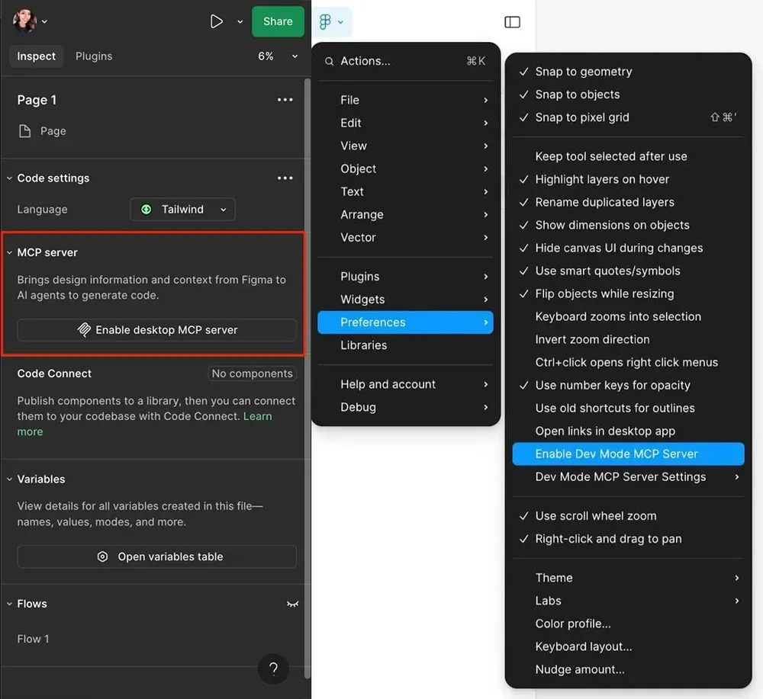The width and height of the screenshot is (763, 699).
Task: Click the page icon beside Page
Action: click(25, 131)
